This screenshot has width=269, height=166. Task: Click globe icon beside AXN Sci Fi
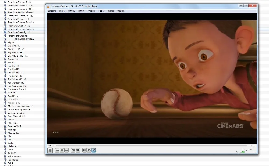tap(5, 99)
